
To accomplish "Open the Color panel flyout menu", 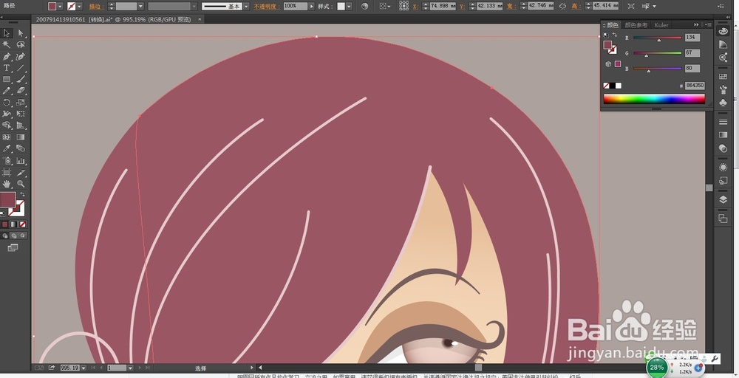I will [707, 25].
